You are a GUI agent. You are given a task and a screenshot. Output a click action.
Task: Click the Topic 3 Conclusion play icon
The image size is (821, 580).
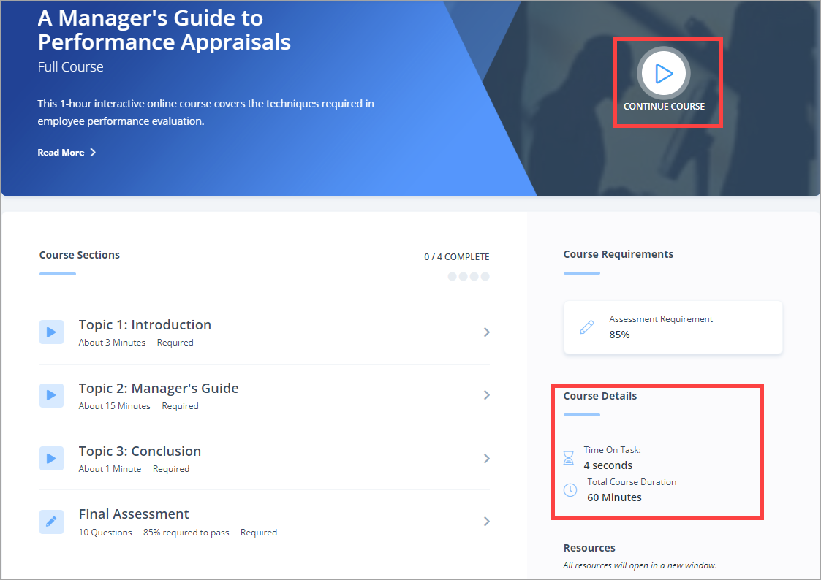pyautogui.click(x=51, y=459)
